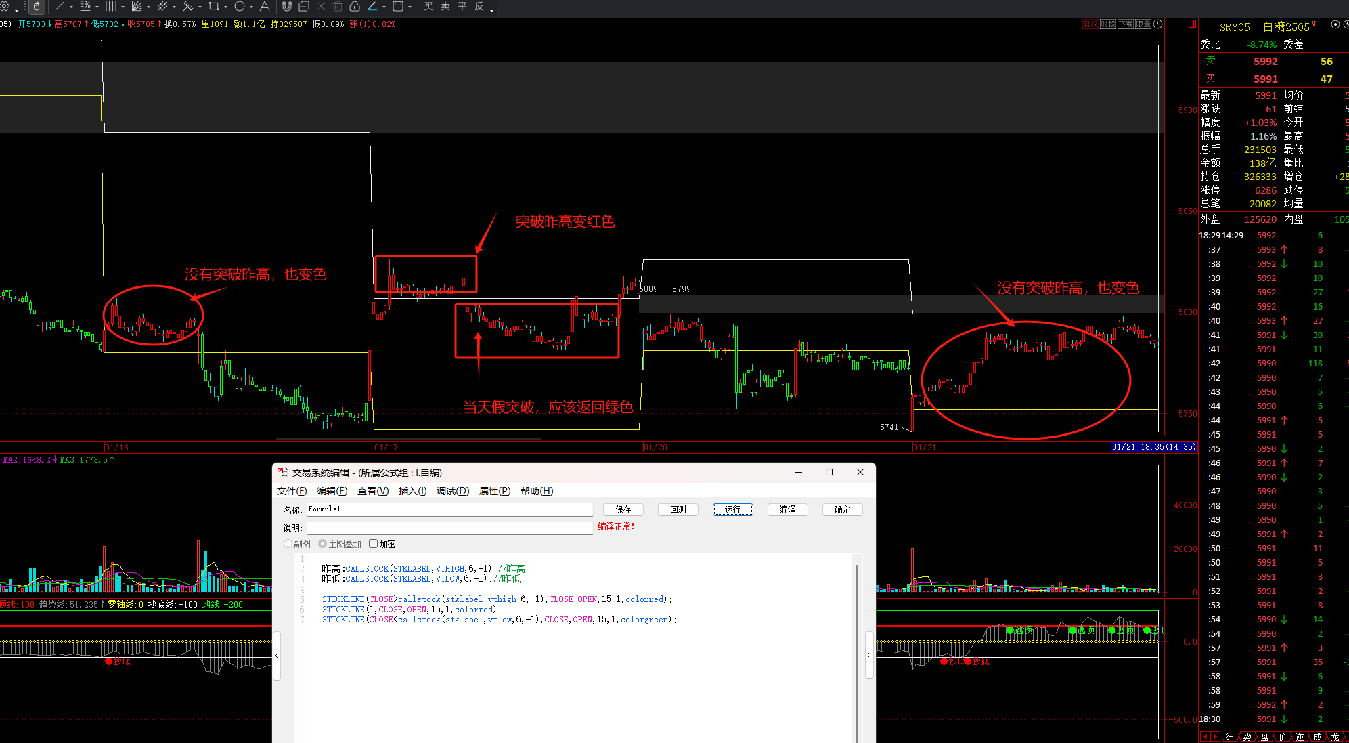This screenshot has height=743, width=1349.
Task: Click the left collapse arrow of editor panel
Action: (x=276, y=655)
